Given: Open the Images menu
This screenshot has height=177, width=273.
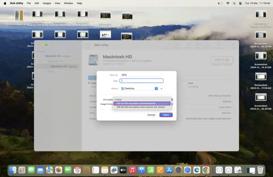Looking at the screenshot, I should [47, 3].
